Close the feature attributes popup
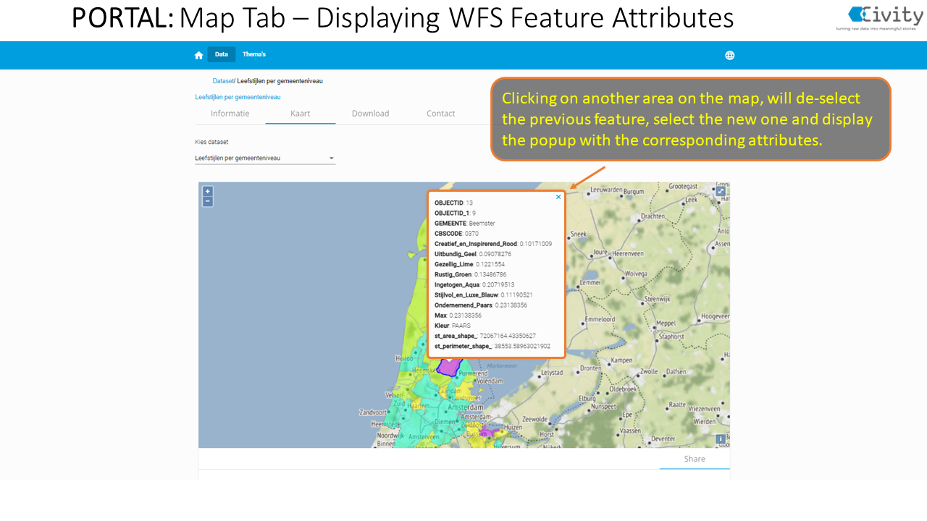Image resolution: width=927 pixels, height=521 pixels. click(x=558, y=197)
